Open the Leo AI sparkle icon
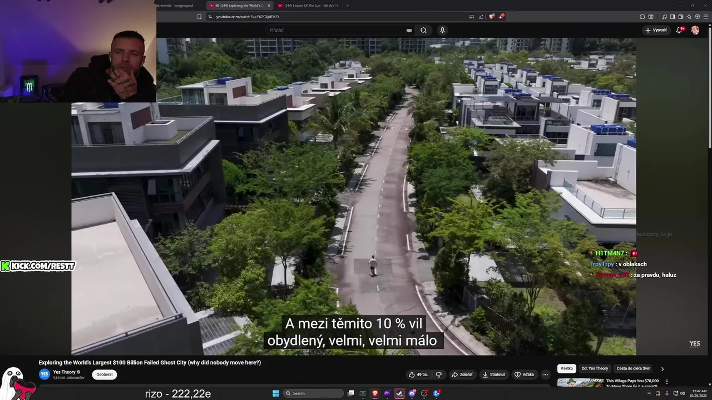The image size is (712, 400). pyautogui.click(x=689, y=17)
